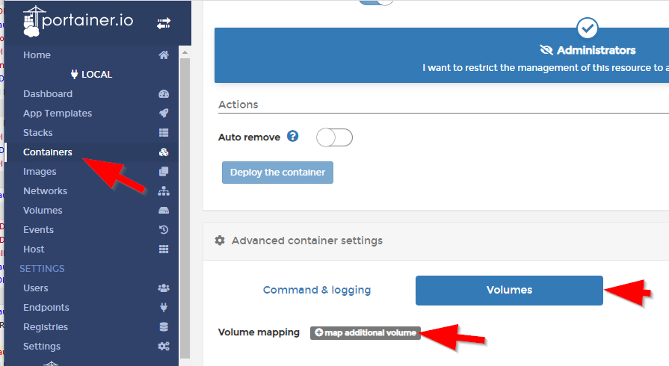Click the Events history icon

click(x=164, y=230)
